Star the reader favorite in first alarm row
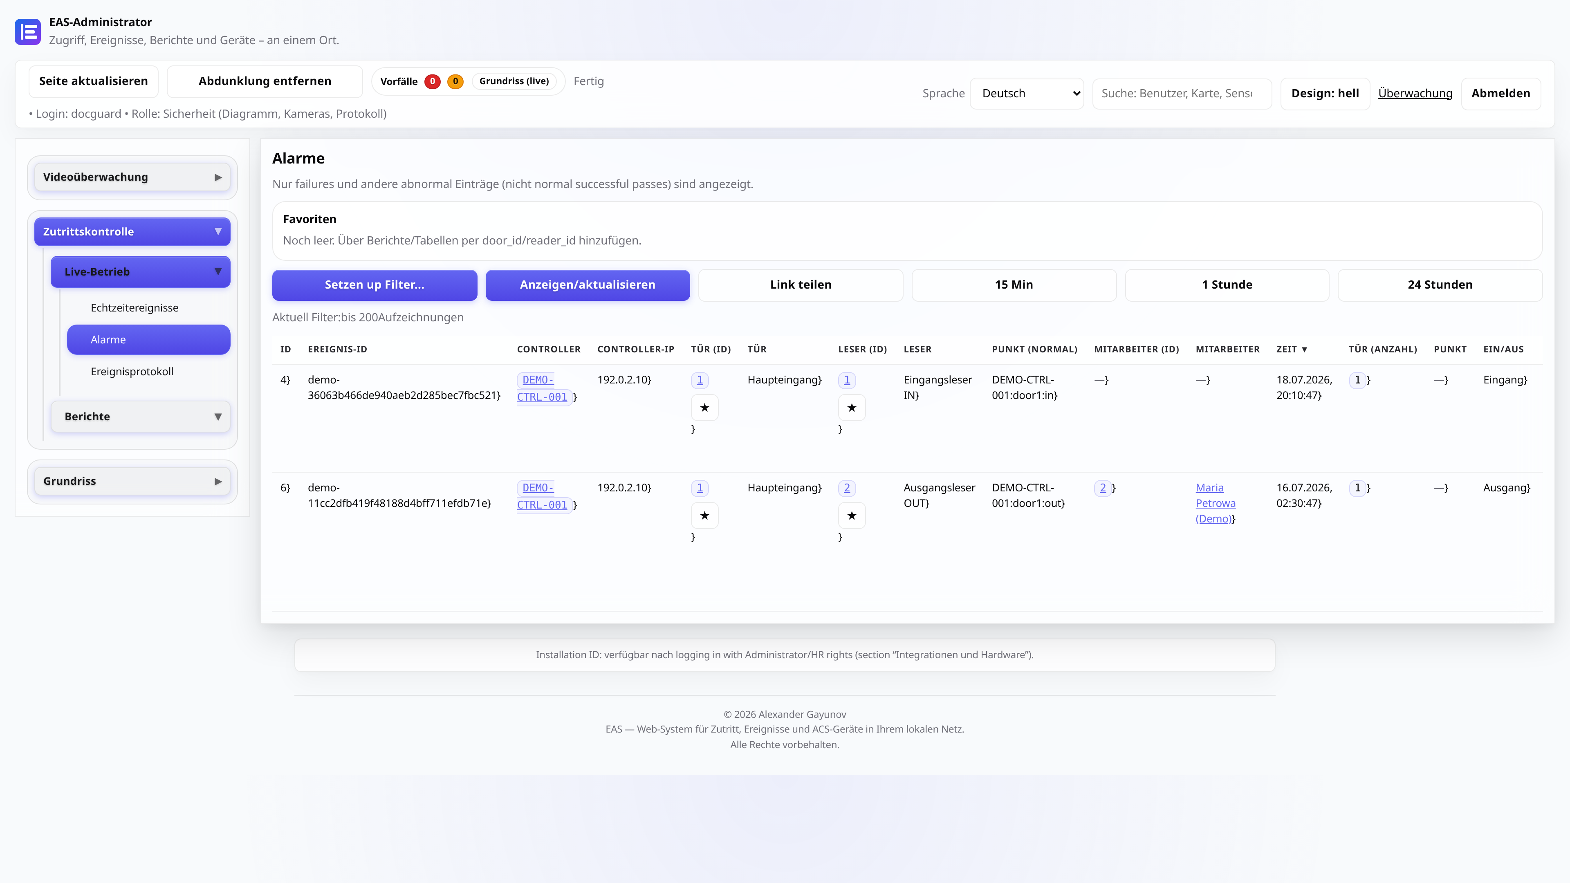1570x883 pixels. (851, 408)
